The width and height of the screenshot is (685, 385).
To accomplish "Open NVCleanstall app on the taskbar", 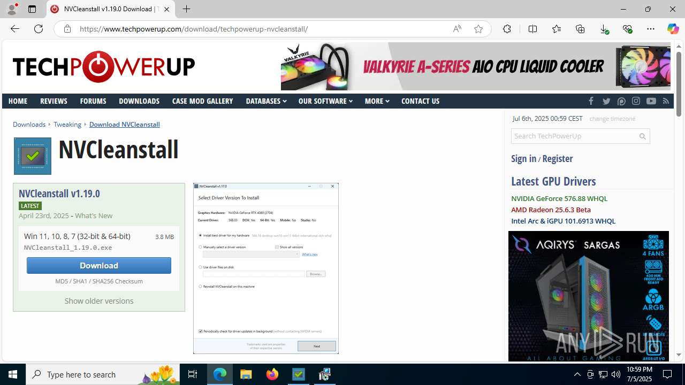I will pyautogui.click(x=299, y=374).
